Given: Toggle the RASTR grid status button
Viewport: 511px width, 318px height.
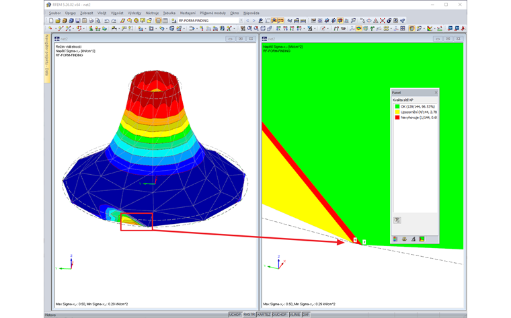Looking at the screenshot, I should (249, 315).
